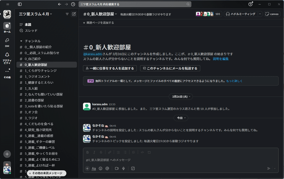Open the 3_noteを書いたら貼る部屋 channel
This screenshot has width=284, height=179.
(x=47, y=106)
